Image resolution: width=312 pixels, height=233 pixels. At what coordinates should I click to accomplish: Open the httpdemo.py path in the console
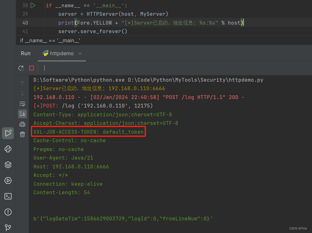click(196, 80)
